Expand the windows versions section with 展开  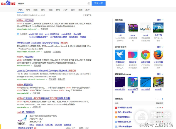pos(160,74)
